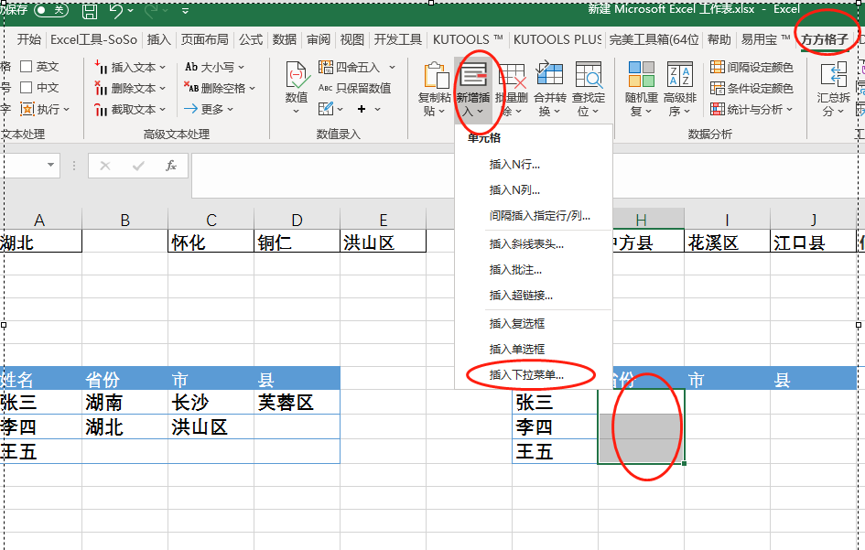This screenshot has width=865, height=550.
Task: Open the 合并转换 tool
Action: [549, 88]
